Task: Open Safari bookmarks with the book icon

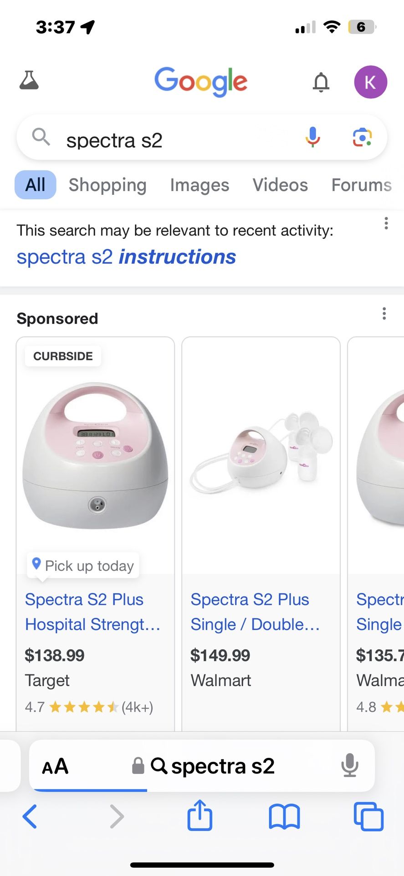Action: coord(284,818)
